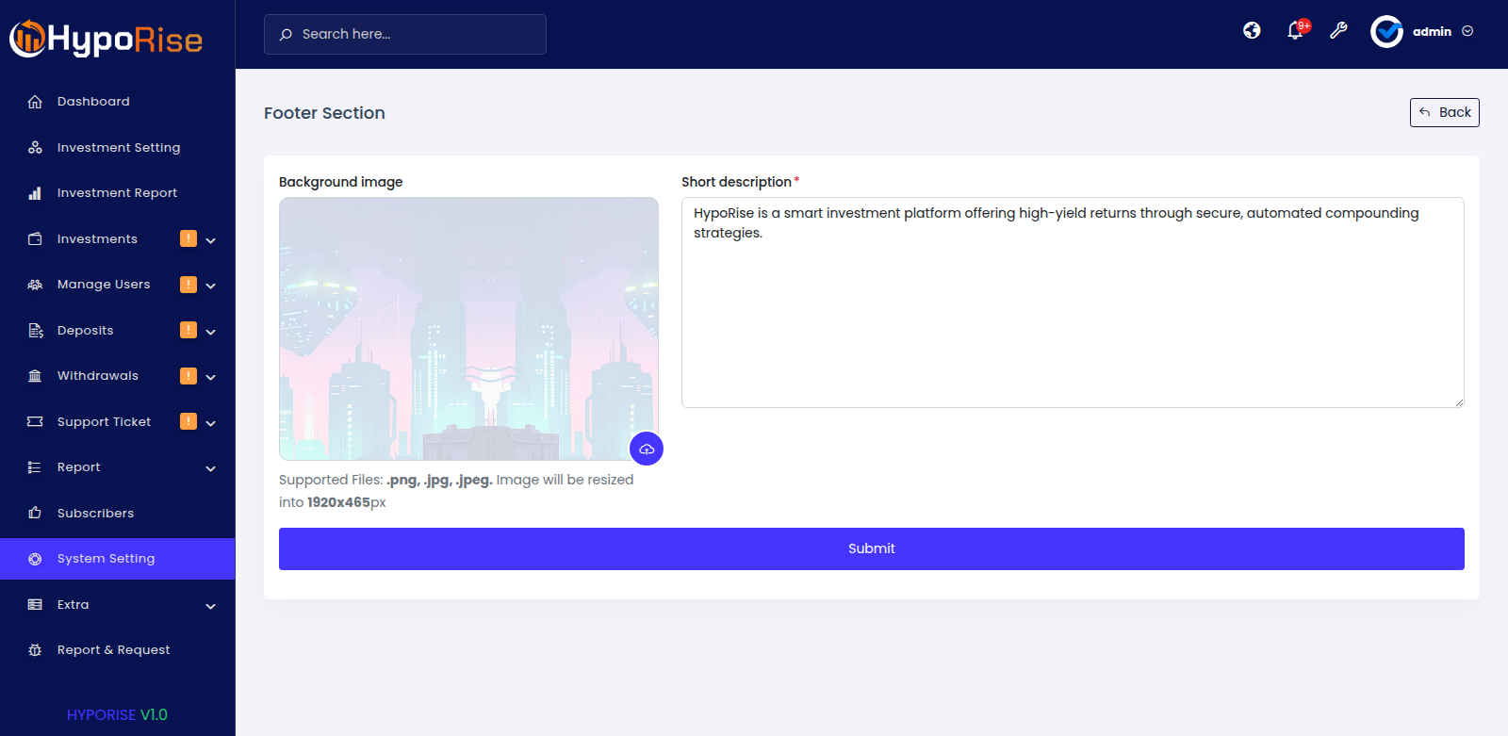Click the admin username text
The width and height of the screenshot is (1508, 736).
[x=1432, y=32]
